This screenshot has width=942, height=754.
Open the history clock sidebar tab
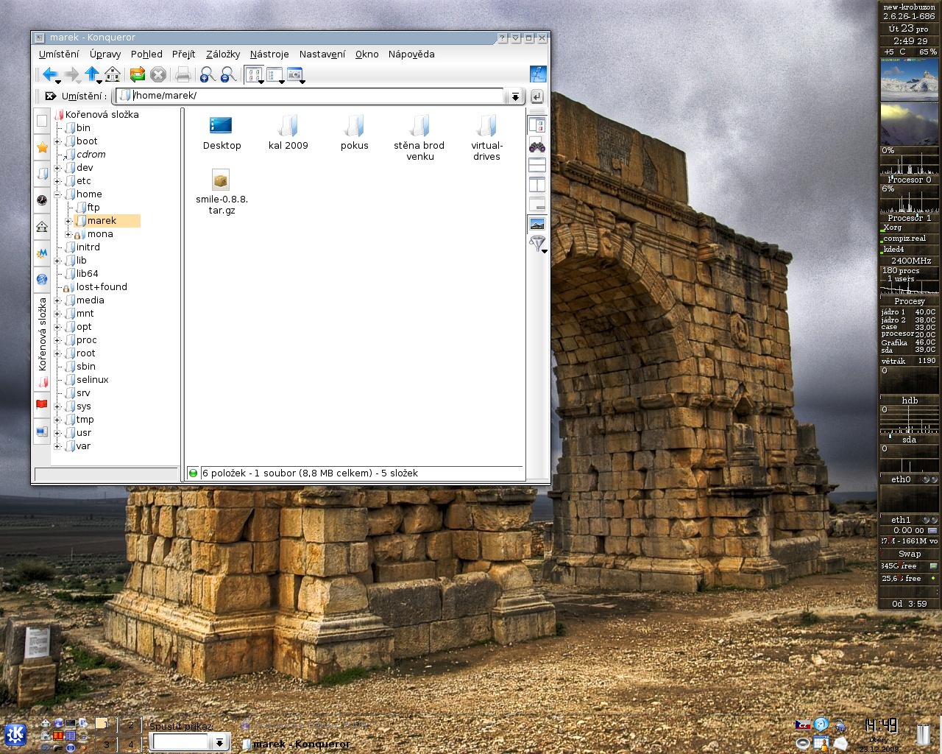click(42, 200)
